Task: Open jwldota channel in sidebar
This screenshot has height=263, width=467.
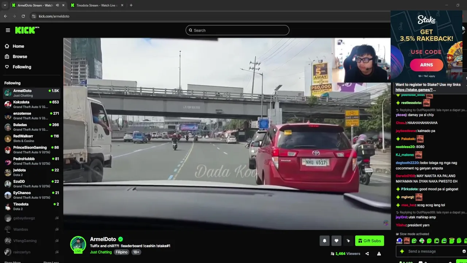Action: click(31, 172)
